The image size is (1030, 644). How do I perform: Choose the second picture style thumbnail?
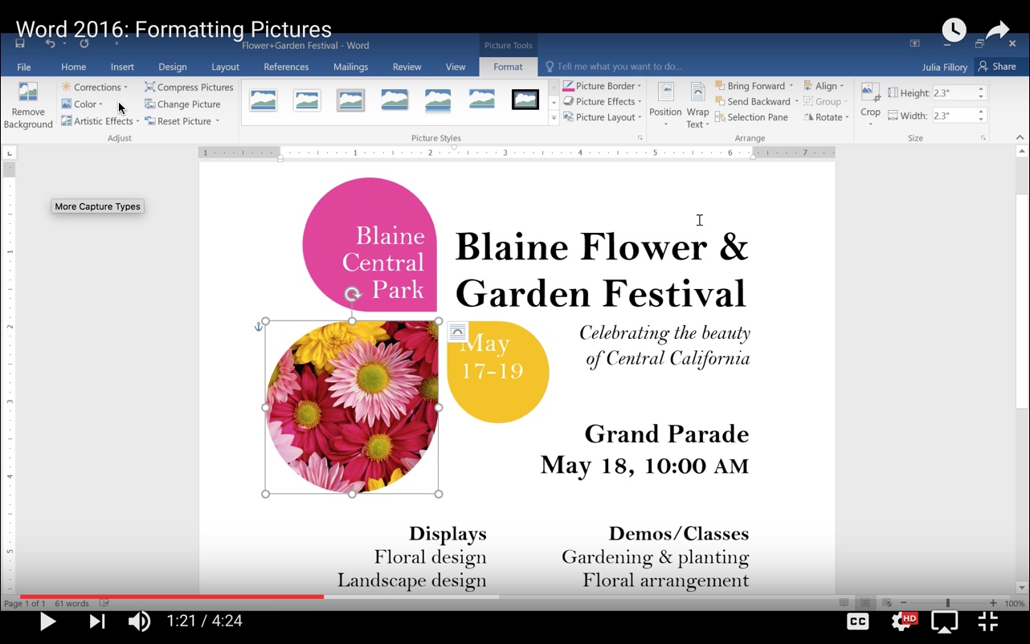(307, 100)
